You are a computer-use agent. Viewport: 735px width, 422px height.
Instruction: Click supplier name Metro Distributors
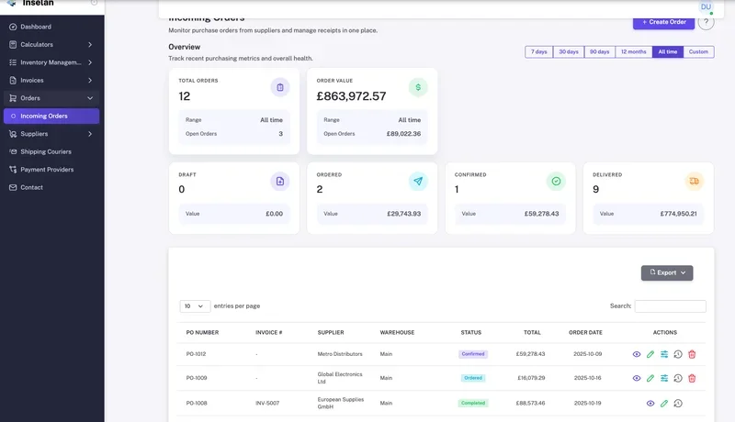click(340, 354)
